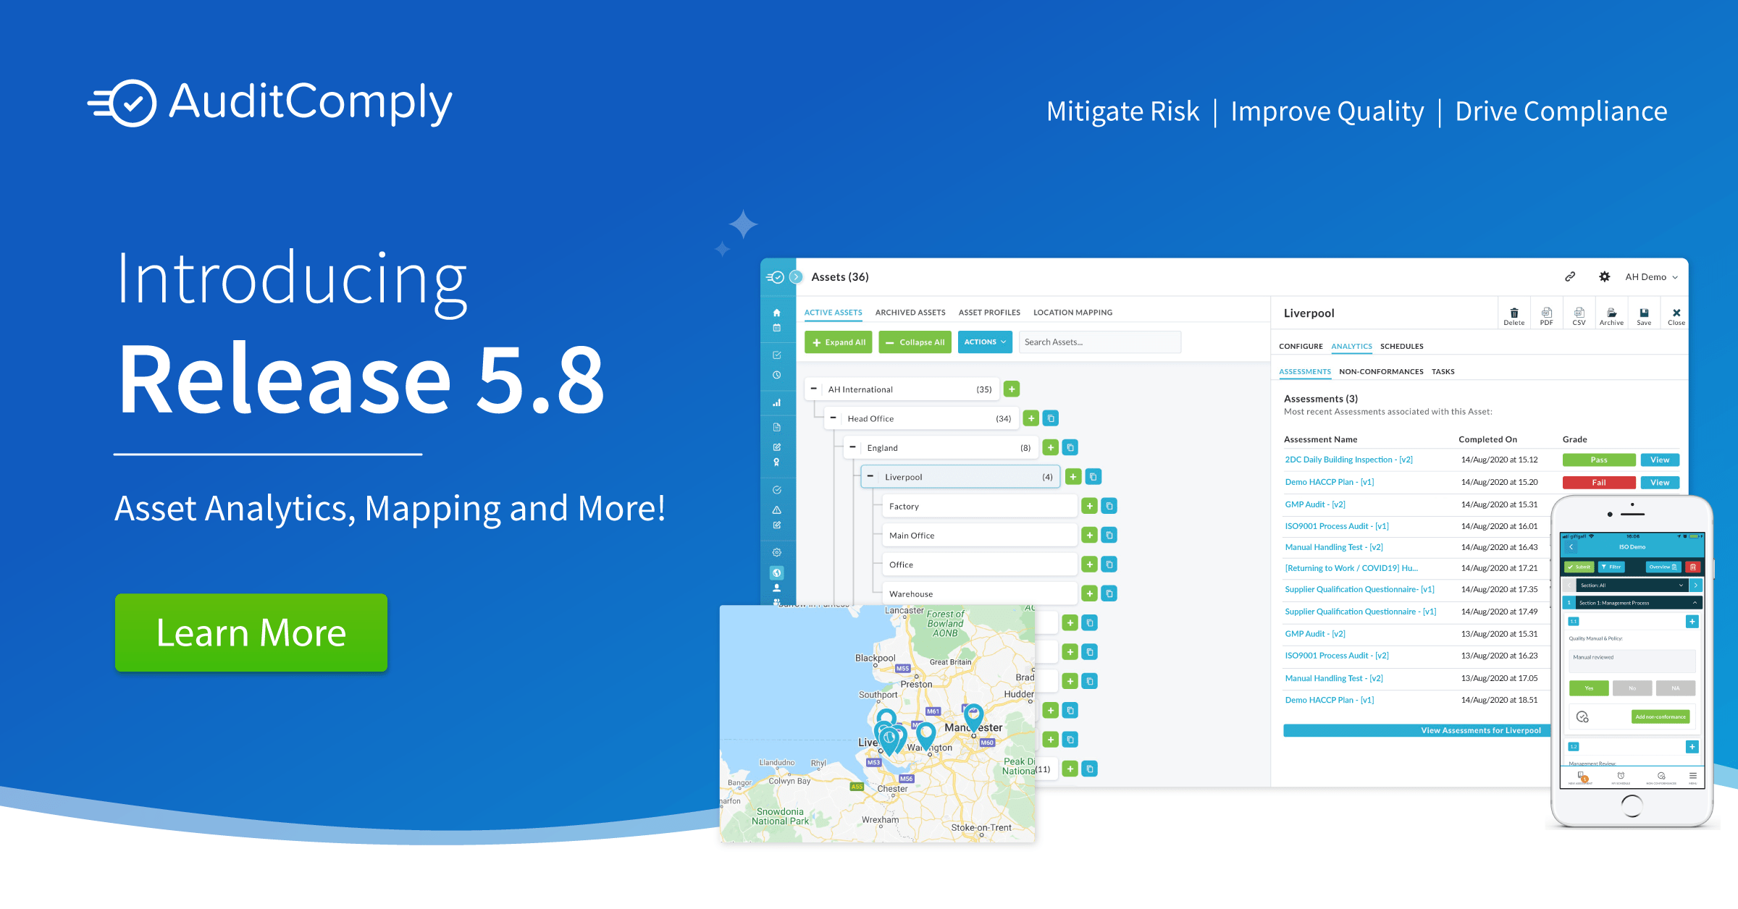Select Yes answer on the phone
This screenshot has height=909, width=1738.
[x=1589, y=688]
